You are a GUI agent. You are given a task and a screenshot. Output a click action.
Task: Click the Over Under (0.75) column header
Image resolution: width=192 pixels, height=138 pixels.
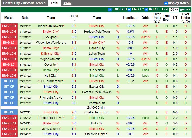(x=186, y=18)
